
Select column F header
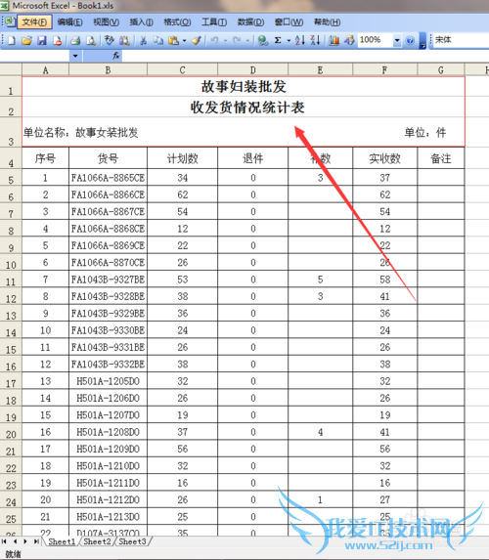pyautogui.click(x=384, y=69)
